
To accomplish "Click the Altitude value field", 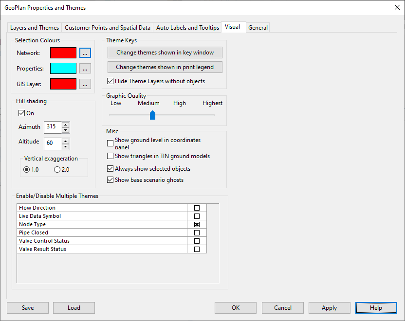I will click(x=53, y=144).
